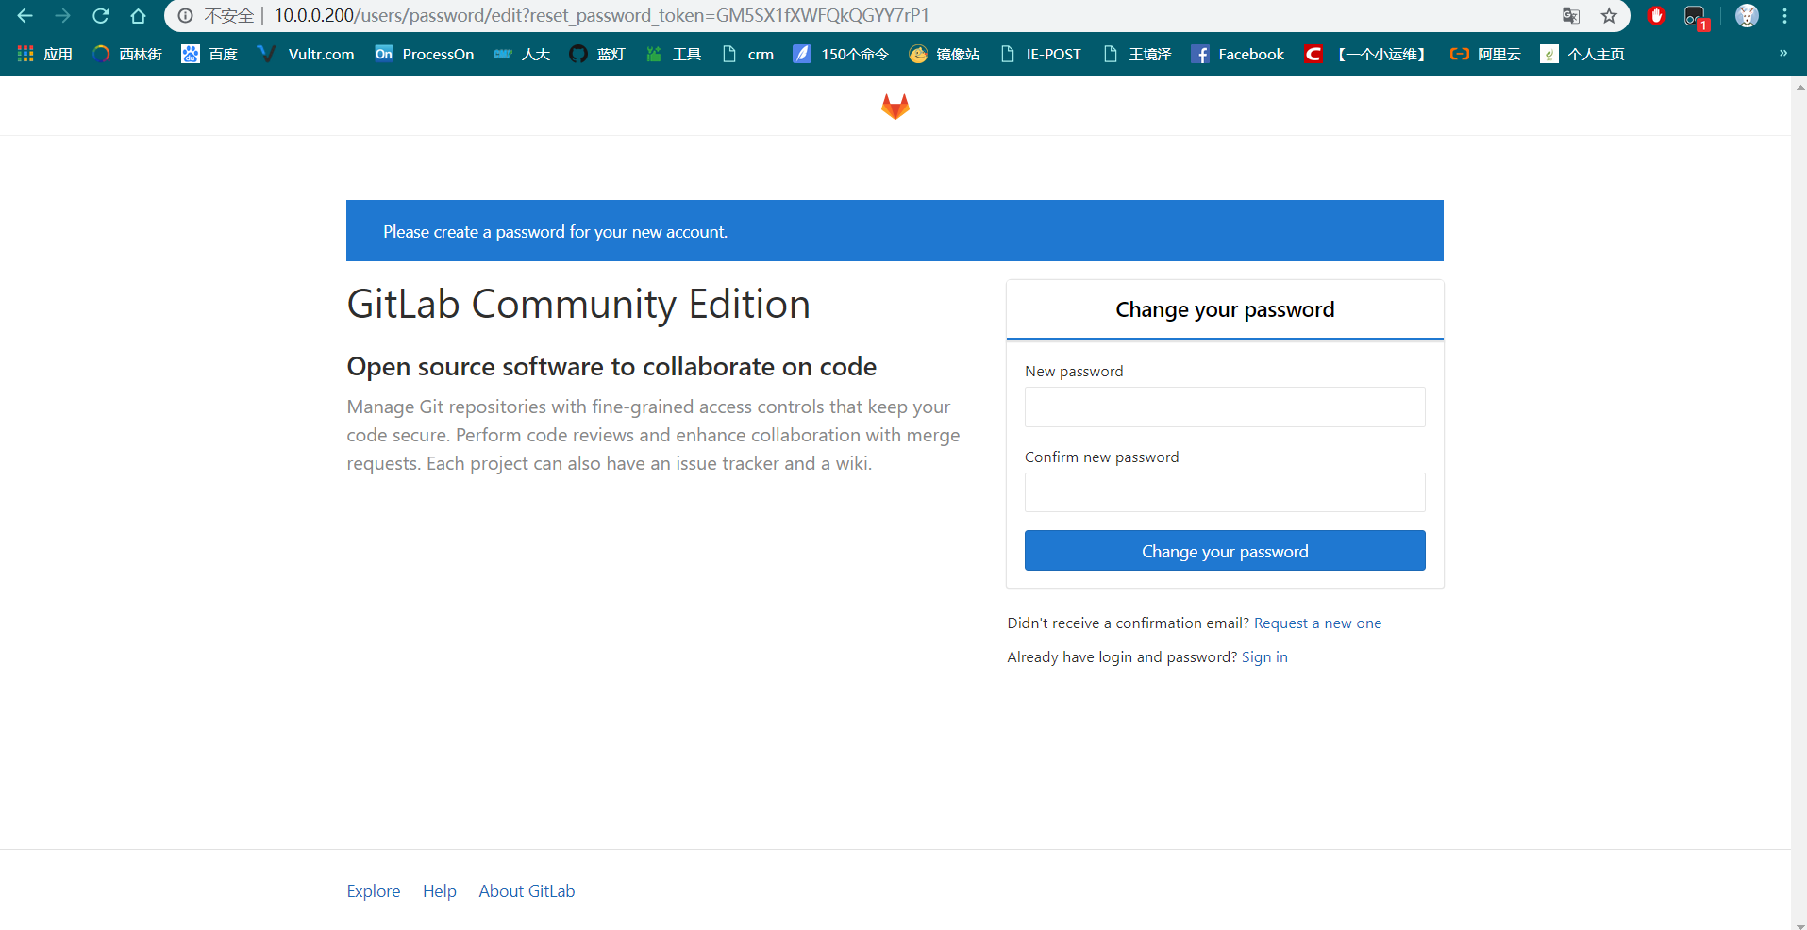Viewport: 1807px width, 930px height.
Task: Open the Vultr.com bookmark
Action: [x=305, y=54]
